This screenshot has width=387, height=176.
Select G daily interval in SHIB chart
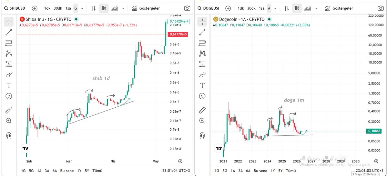(x=76, y=8)
